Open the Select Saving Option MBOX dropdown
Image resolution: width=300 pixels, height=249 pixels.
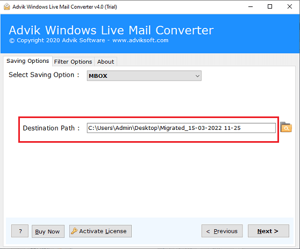tap(144, 76)
